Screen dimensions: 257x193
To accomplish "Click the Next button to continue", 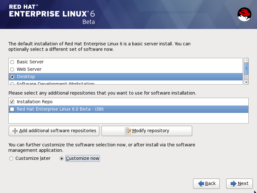I will (239, 184).
